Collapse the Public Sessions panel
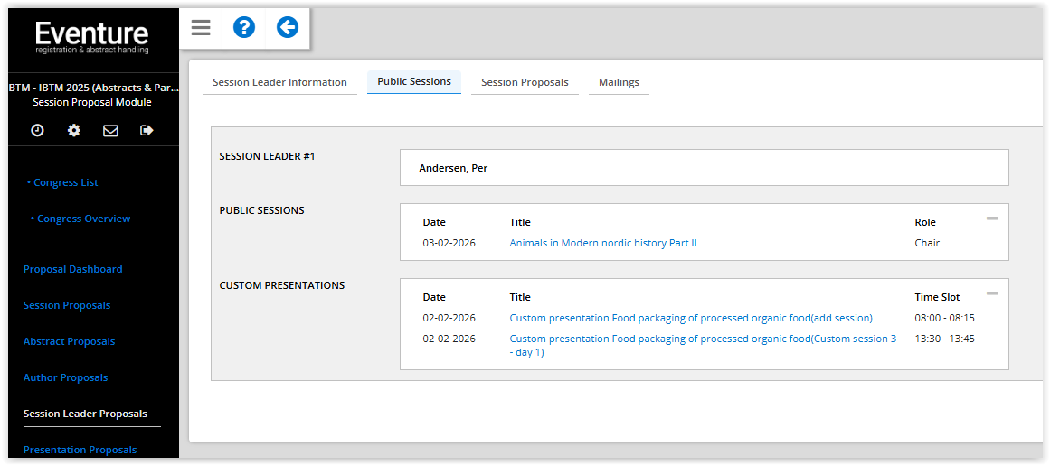 tap(992, 219)
